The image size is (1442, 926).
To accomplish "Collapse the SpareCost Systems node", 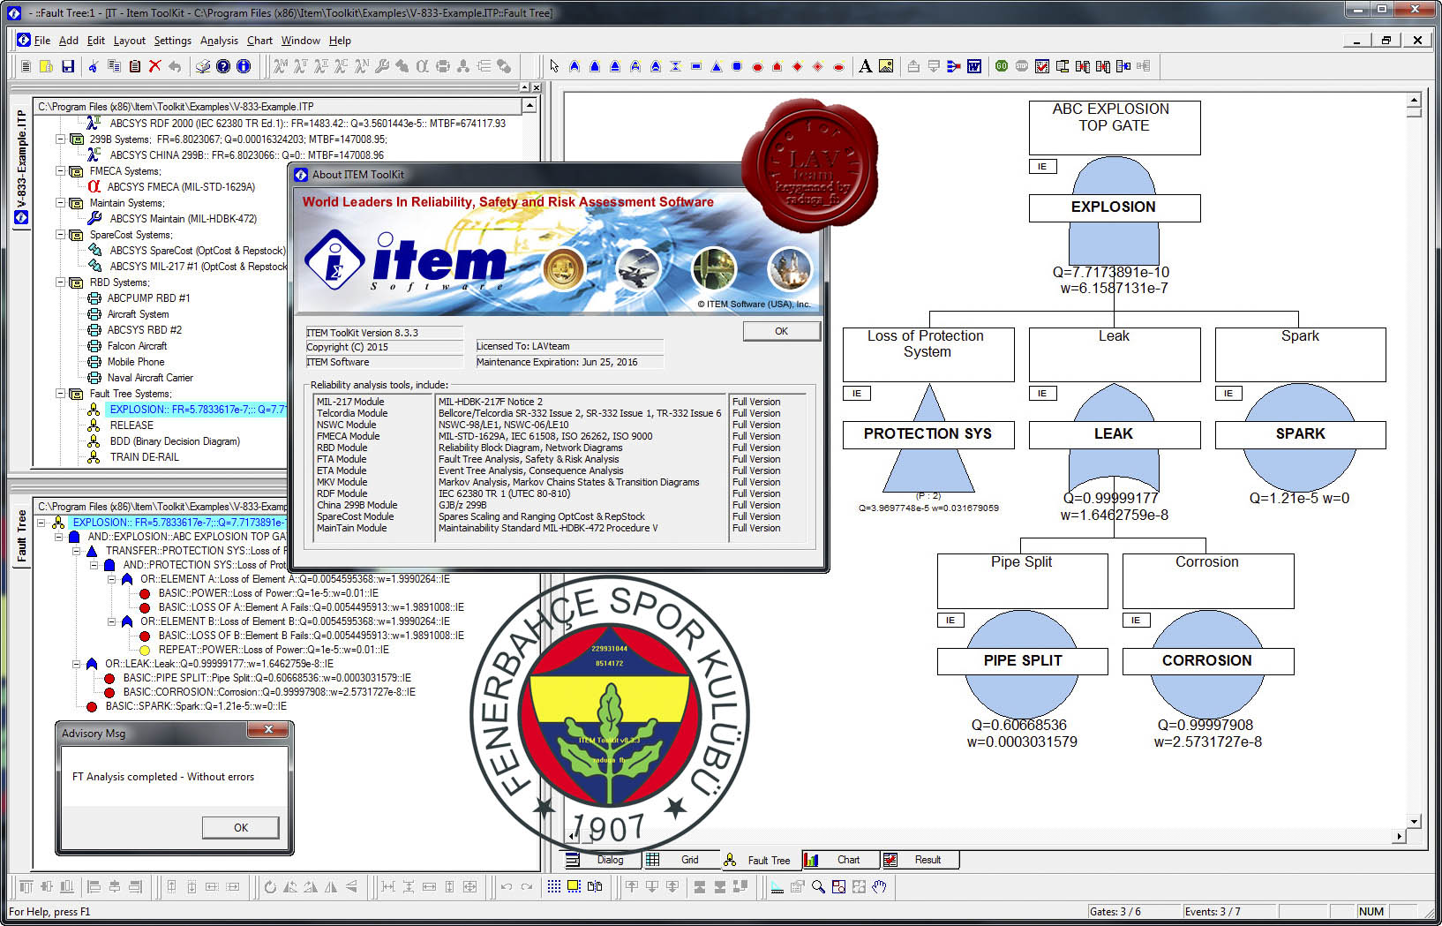I will click(x=61, y=235).
